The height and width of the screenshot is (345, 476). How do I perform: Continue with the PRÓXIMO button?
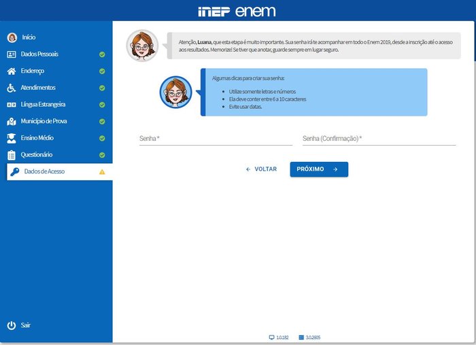(319, 169)
